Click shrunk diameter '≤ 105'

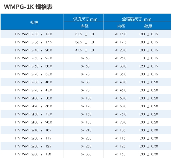pos(120,130)
